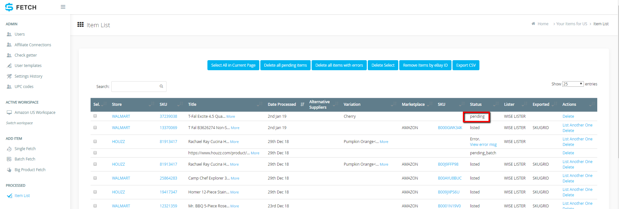Sort by Alternative Suppliers column

[324, 104]
